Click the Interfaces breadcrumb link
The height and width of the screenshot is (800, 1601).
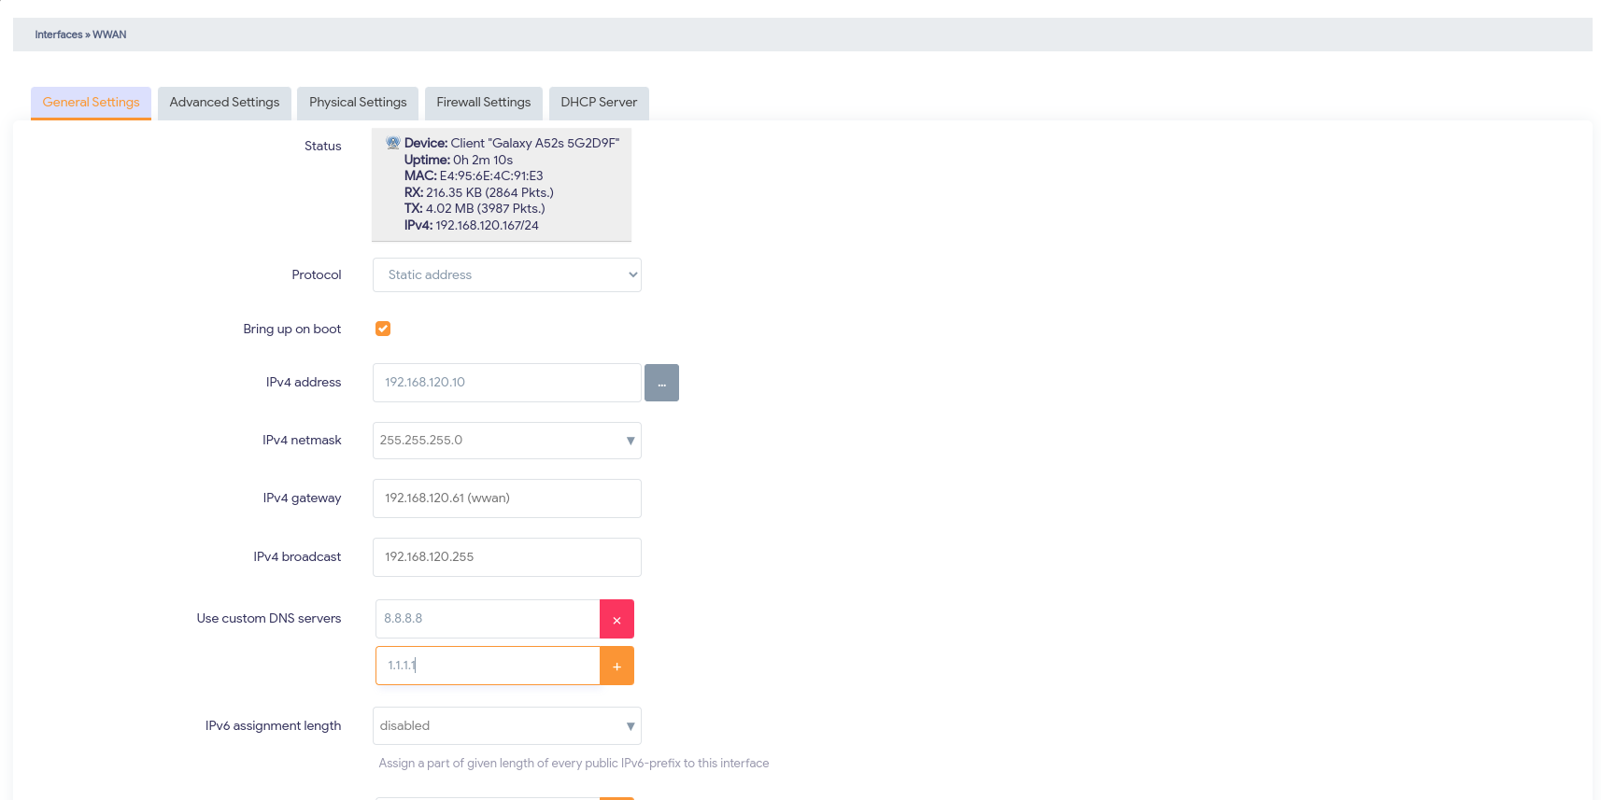pos(59,35)
